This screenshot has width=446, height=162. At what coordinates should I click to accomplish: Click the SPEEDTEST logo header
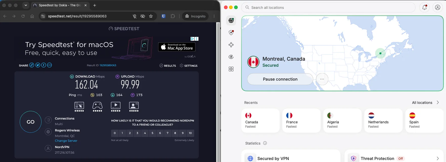[x=124, y=29]
